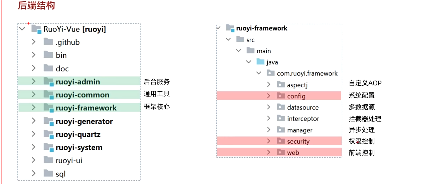Expand the security package arrow
429x184 pixels.
point(269,141)
